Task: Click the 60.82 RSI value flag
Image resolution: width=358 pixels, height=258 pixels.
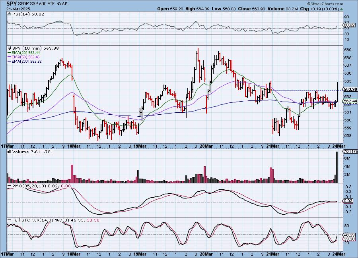Action: (x=349, y=25)
